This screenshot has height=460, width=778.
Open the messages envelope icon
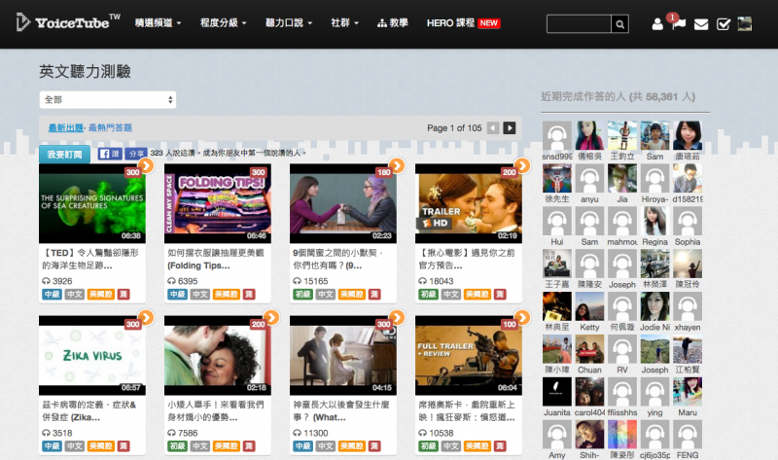tap(701, 24)
